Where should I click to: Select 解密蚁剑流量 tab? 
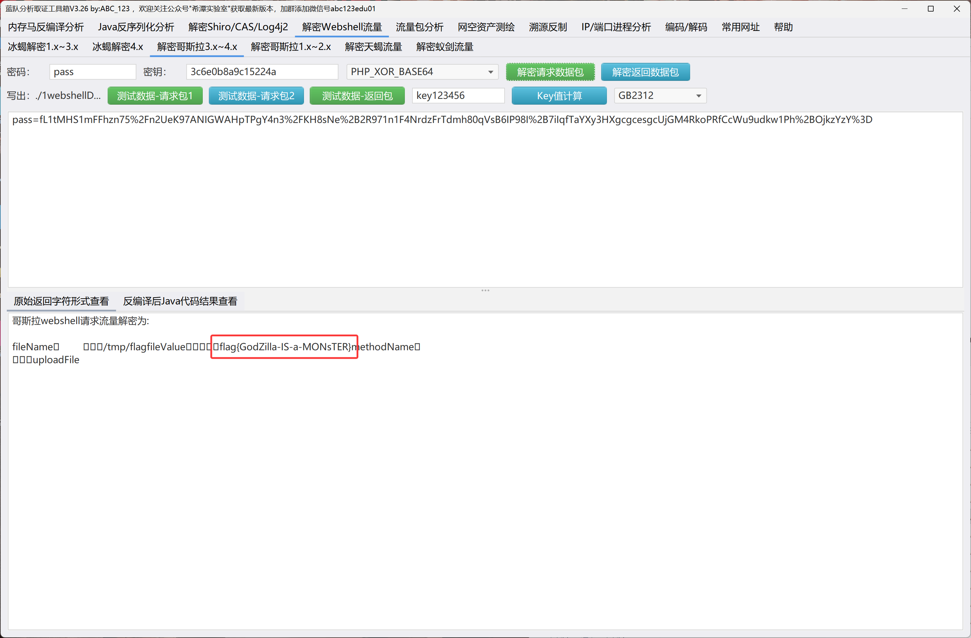[444, 47]
